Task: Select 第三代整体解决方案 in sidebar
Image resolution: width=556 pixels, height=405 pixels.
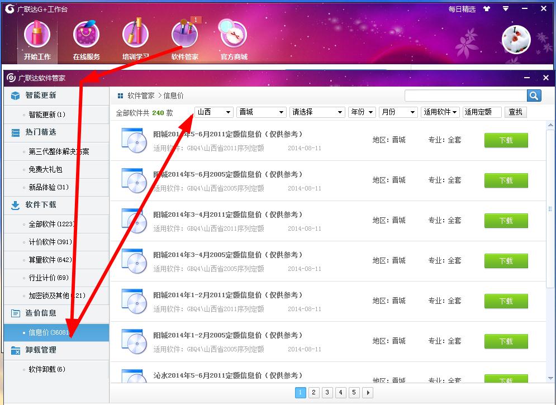Action: [56, 151]
